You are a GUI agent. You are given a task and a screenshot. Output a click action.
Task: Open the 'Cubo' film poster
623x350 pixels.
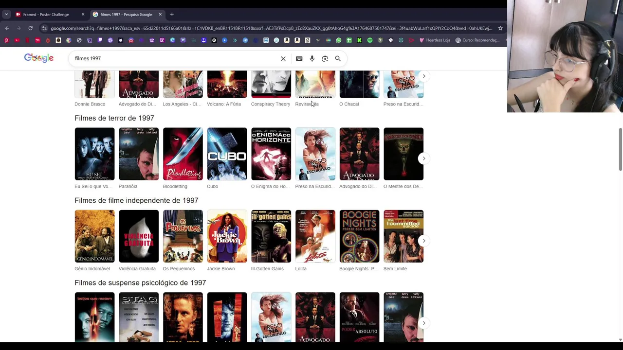pos(227,154)
